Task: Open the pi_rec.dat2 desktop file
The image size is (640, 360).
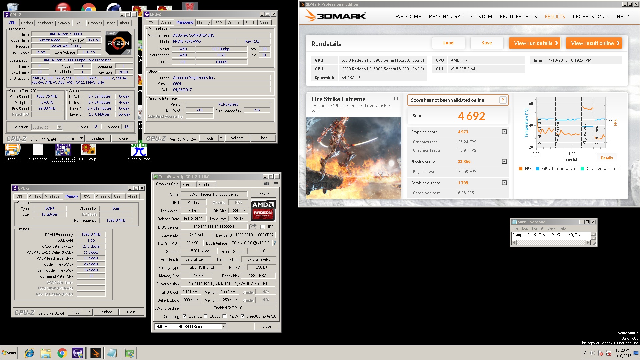Action: pyautogui.click(x=38, y=152)
